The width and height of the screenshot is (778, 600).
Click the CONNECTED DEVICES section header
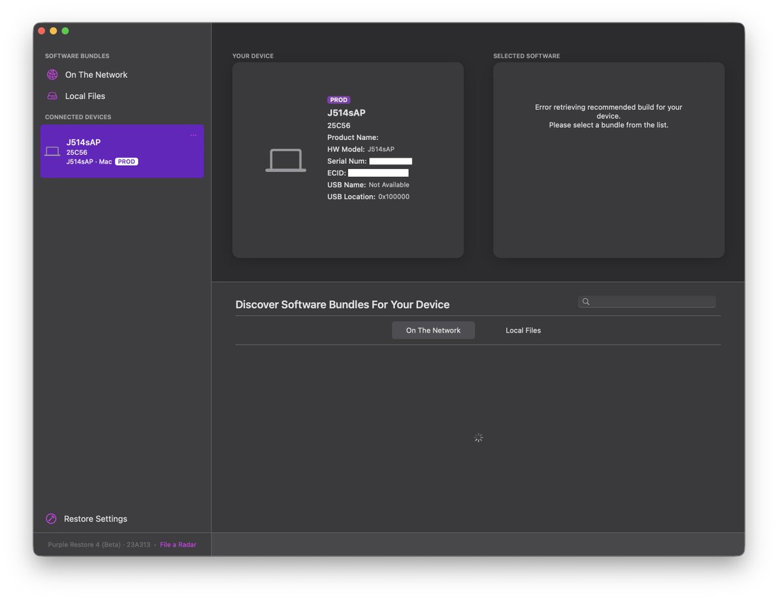pyautogui.click(x=78, y=117)
